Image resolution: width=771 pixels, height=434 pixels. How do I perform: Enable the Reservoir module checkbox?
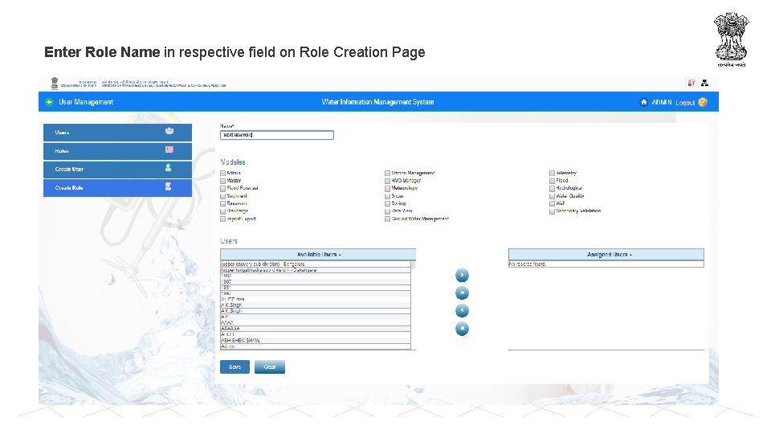pos(222,203)
